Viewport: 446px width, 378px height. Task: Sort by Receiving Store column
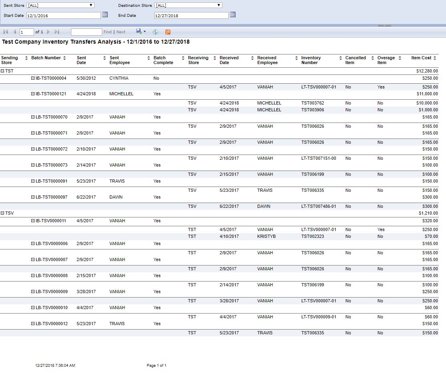tap(215, 58)
